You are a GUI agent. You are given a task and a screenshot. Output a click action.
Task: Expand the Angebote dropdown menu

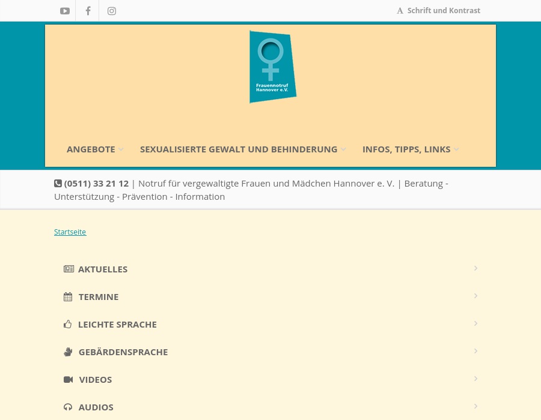pos(95,149)
